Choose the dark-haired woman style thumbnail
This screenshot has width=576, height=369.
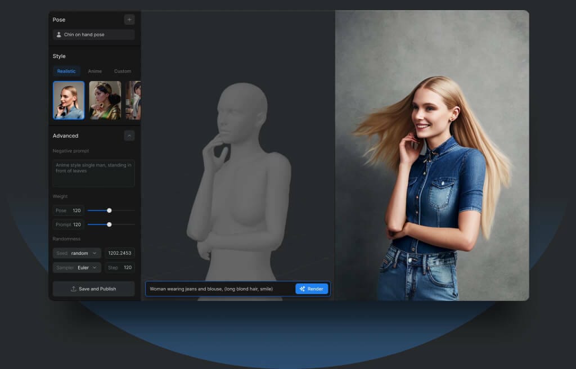coord(105,100)
